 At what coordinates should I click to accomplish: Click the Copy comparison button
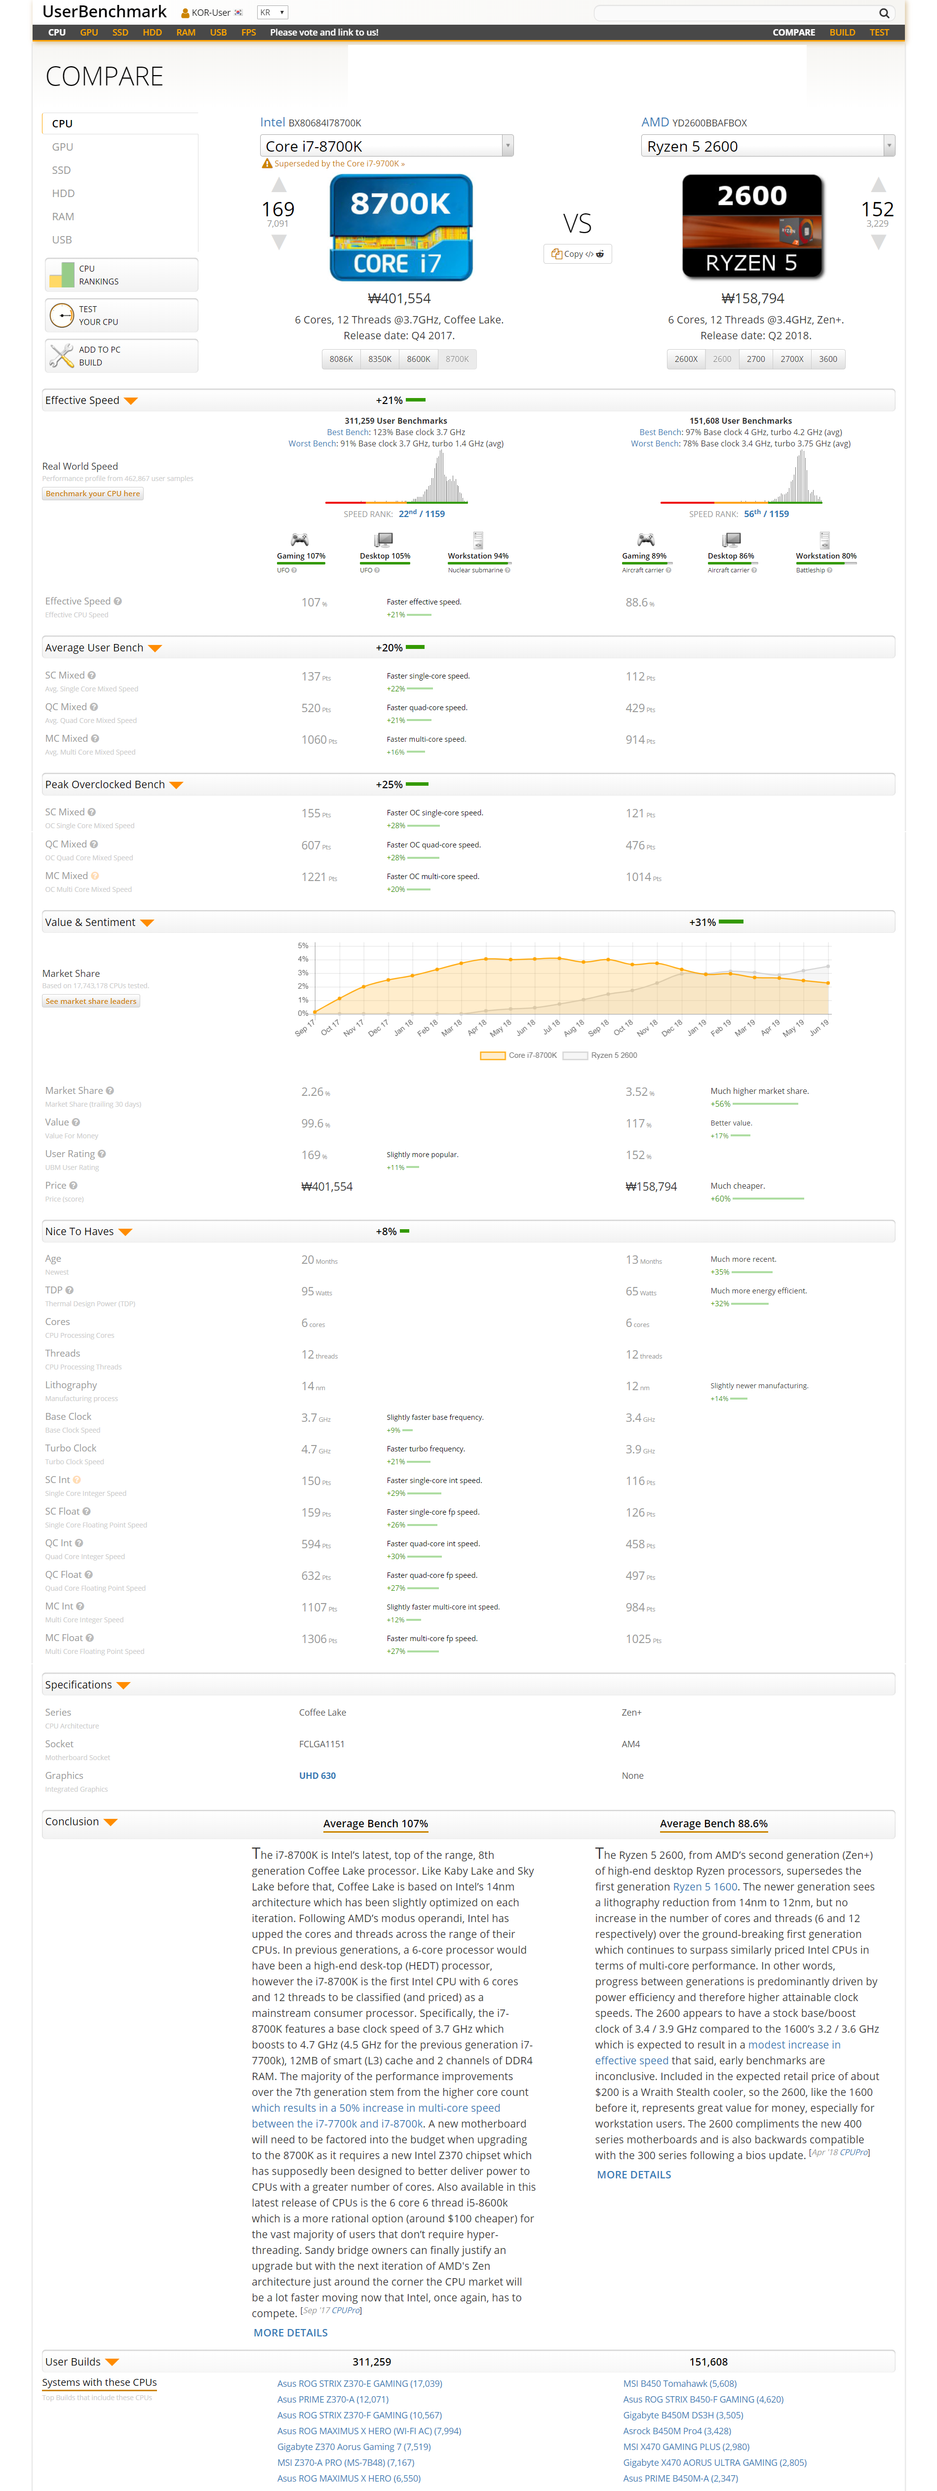click(x=577, y=254)
